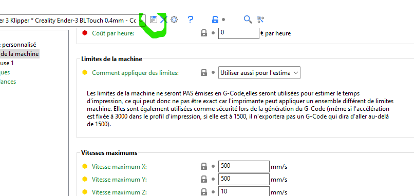Image resolution: width=414 pixels, height=196 pixels.
Task: Click the 'Limites de la machine' section title
Action: point(111,59)
